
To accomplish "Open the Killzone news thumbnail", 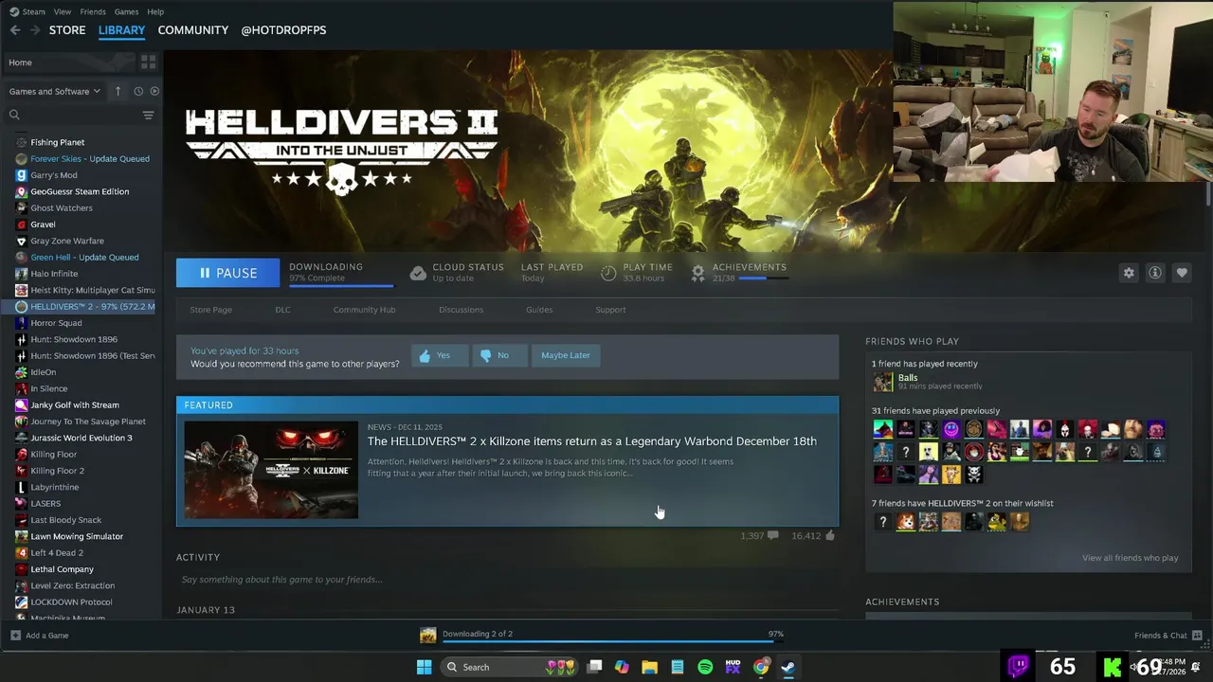I will click(x=271, y=470).
